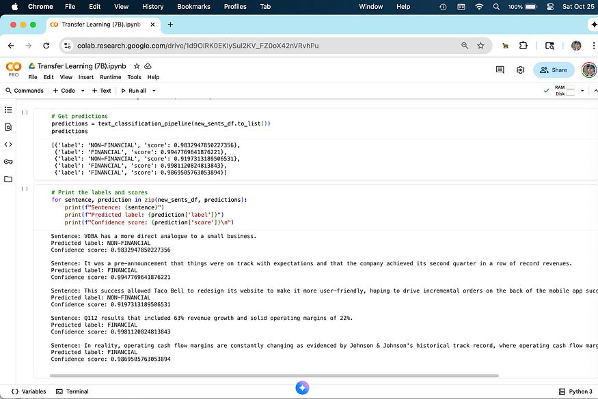The height and width of the screenshot is (399, 598).
Task: Click the Share button
Action: pyautogui.click(x=553, y=70)
